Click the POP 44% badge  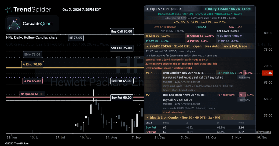point(244,78)
